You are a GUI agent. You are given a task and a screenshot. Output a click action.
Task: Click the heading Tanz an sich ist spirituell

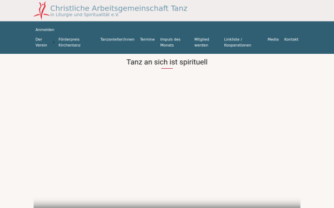pos(167,62)
